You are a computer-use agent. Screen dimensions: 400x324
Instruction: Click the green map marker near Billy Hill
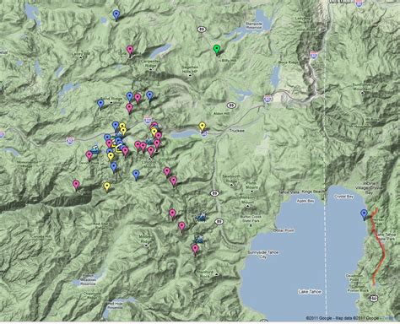216,50
